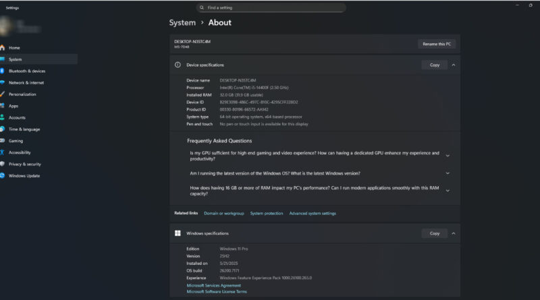Select Accessibility in the sidebar
The image size is (540, 300).
[x=20, y=152]
